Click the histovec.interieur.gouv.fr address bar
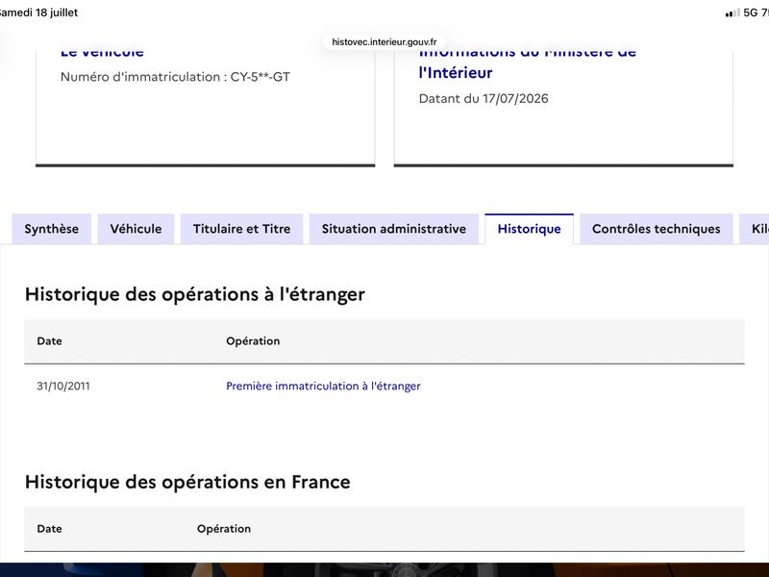This screenshot has width=769, height=577. [384, 42]
